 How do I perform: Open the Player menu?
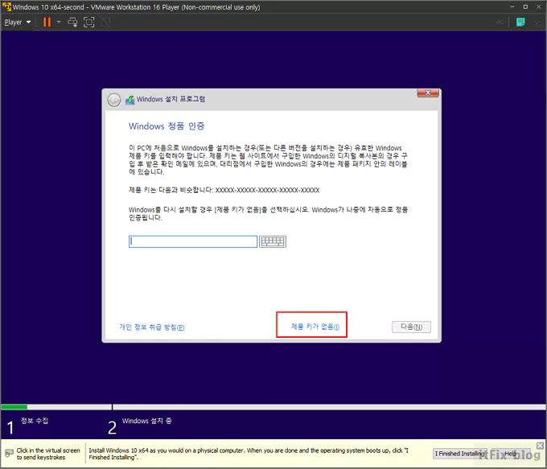(18, 23)
